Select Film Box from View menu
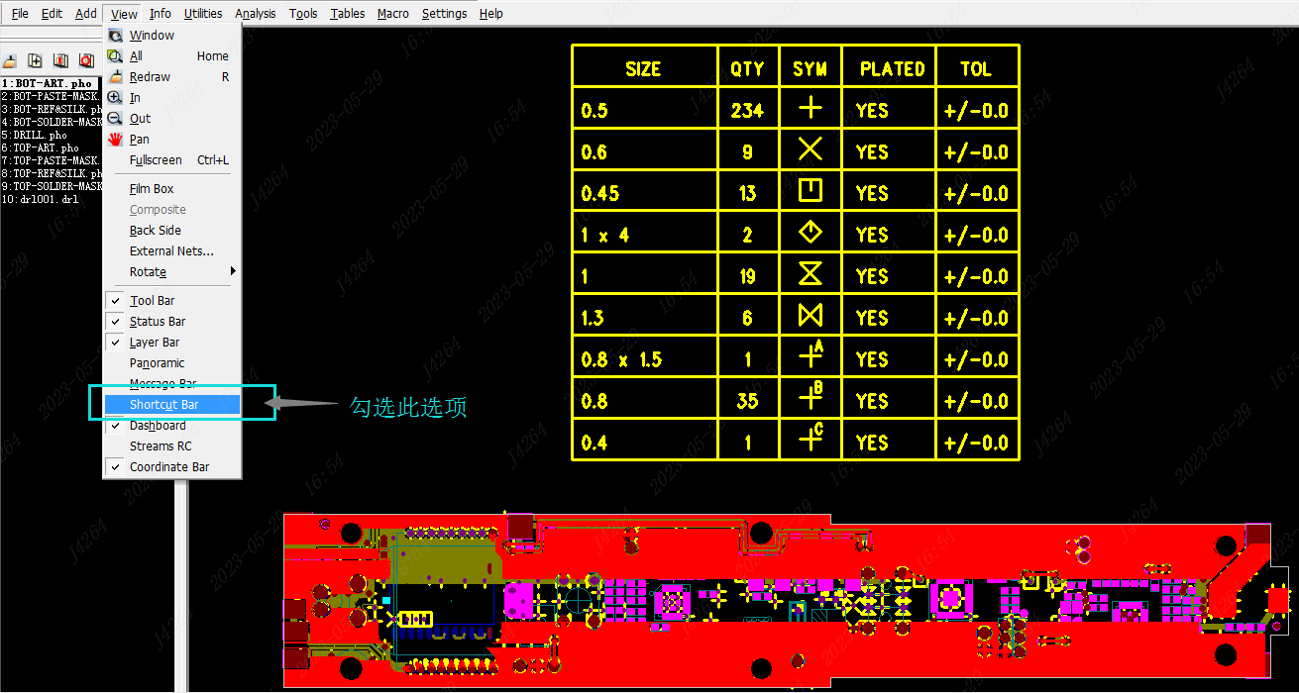The width and height of the screenshot is (1299, 693). [152, 189]
